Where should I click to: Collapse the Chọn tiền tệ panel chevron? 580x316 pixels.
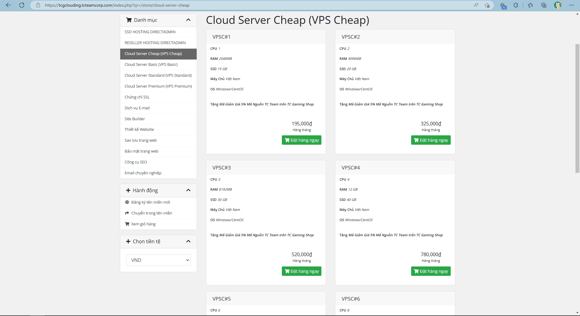point(188,241)
